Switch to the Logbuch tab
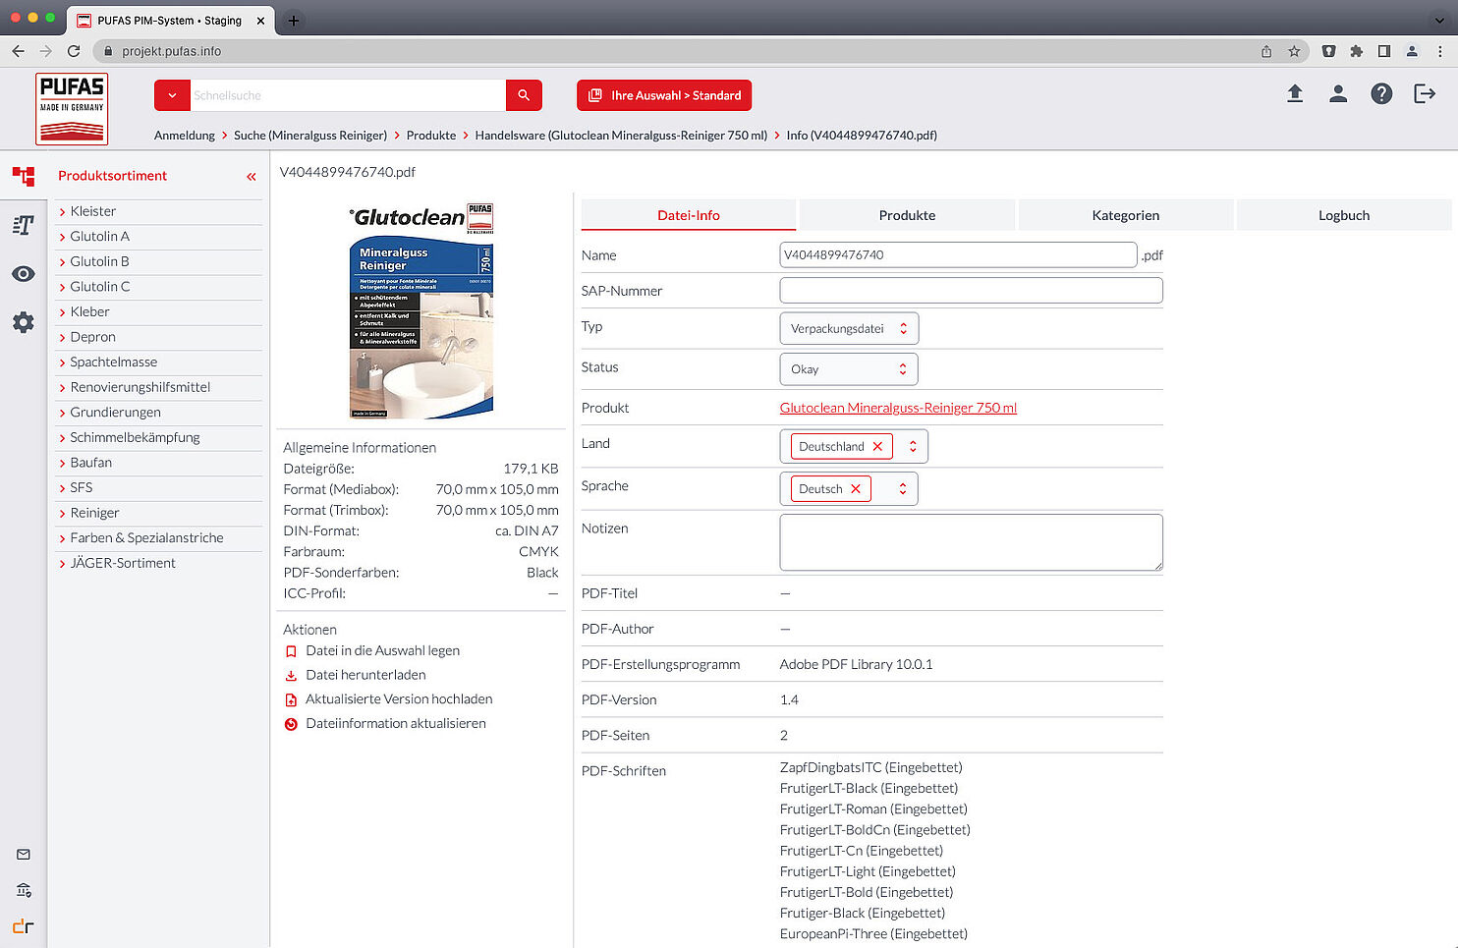1458x948 pixels. point(1344,215)
